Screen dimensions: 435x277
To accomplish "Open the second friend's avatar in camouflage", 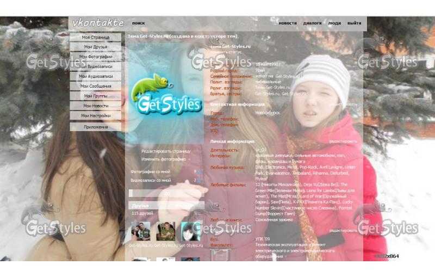I will [x=166, y=231].
